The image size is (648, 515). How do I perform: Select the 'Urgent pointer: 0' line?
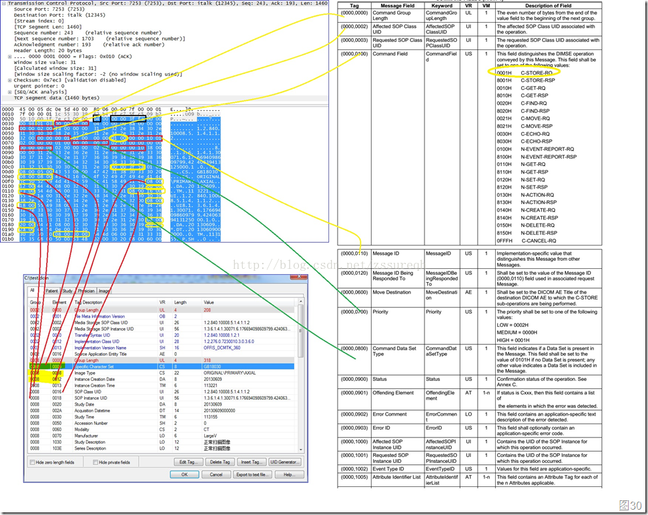point(39,86)
